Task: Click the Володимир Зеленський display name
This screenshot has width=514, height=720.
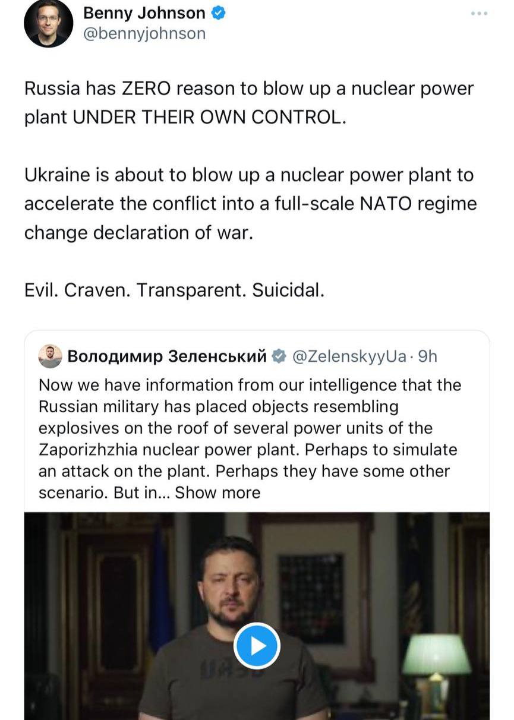Action: pos(167,356)
